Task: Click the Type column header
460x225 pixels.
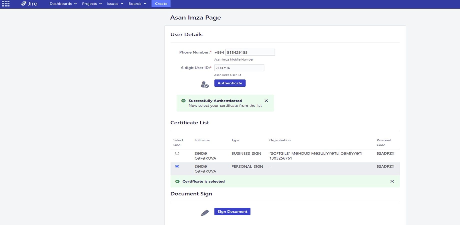Action: 235,140
